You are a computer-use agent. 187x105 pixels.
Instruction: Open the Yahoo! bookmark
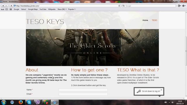pos(23,9)
